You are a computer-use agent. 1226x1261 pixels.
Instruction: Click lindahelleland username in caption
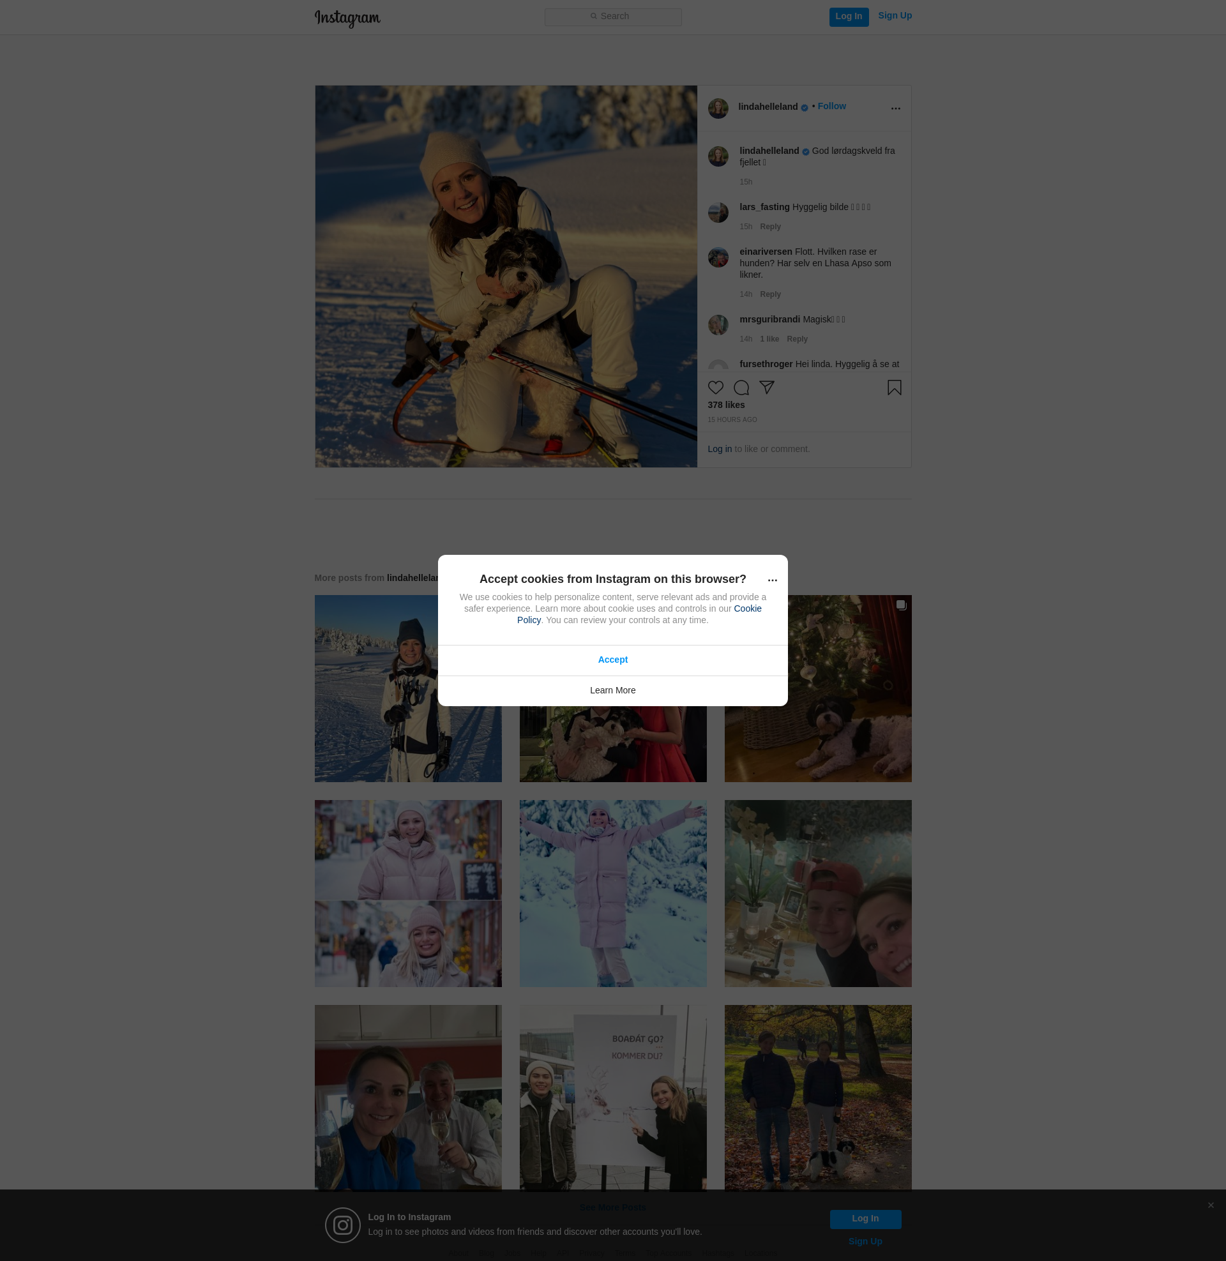(769, 151)
